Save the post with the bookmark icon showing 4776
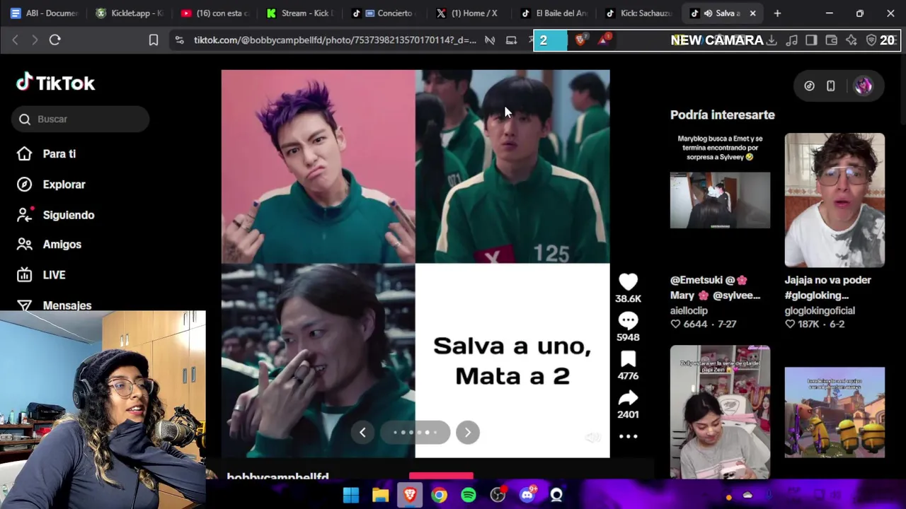This screenshot has height=509, width=906. [x=628, y=359]
